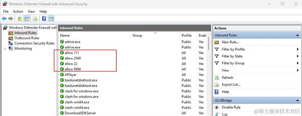
Task: Click the Yes enabled cell for allow 9999
Action: click(x=201, y=69)
